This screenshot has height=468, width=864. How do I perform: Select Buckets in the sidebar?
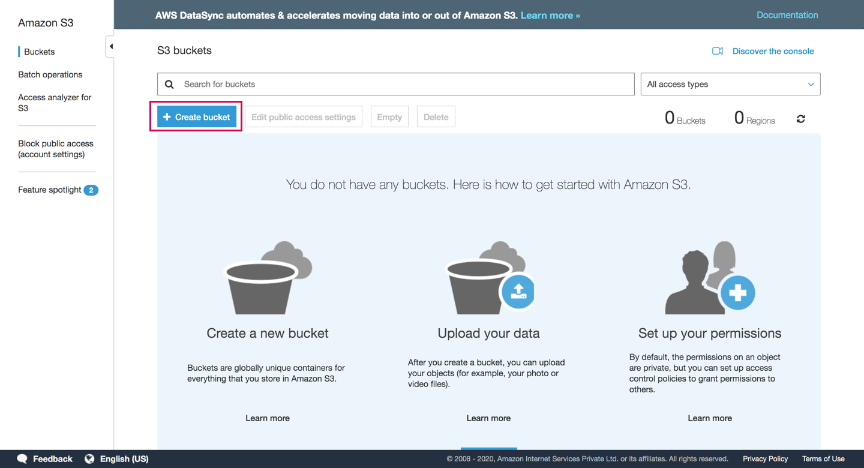point(40,52)
